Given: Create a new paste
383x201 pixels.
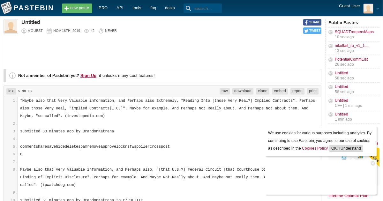Looking at the screenshot, I should (77, 8).
